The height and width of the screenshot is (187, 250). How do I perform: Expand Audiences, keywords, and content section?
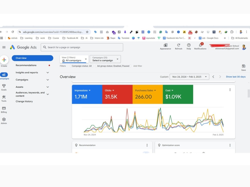point(48,94)
